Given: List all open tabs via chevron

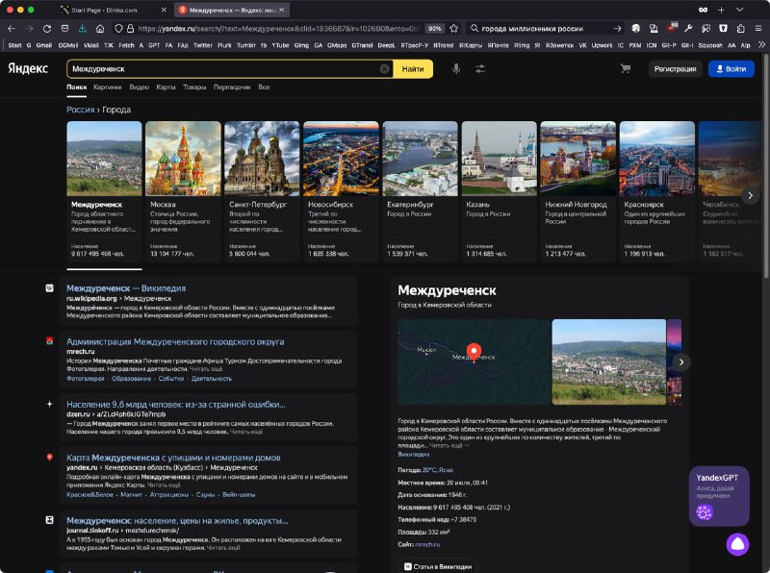Looking at the screenshot, I should pos(739,10).
